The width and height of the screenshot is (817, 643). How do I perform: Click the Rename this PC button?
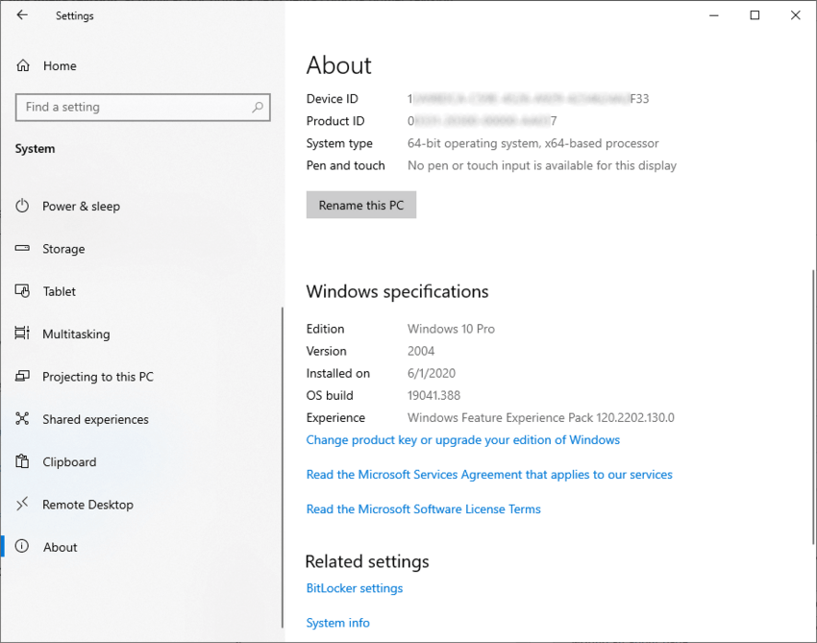pyautogui.click(x=360, y=205)
